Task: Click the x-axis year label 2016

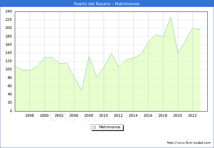Action: (148, 115)
